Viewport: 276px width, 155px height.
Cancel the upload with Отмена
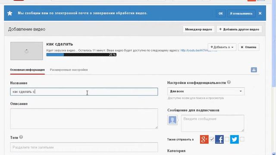click(x=248, y=47)
